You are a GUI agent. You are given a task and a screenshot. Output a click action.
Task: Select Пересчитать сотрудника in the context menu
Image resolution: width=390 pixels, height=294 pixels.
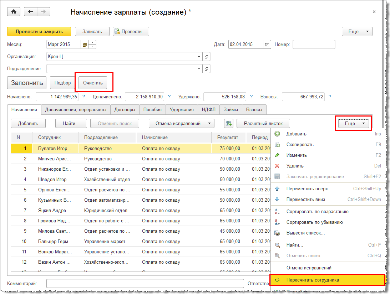313,280
